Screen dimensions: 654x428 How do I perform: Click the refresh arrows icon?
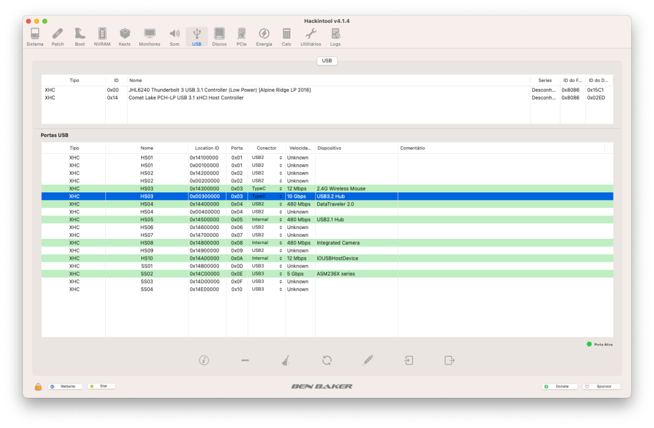(x=327, y=361)
